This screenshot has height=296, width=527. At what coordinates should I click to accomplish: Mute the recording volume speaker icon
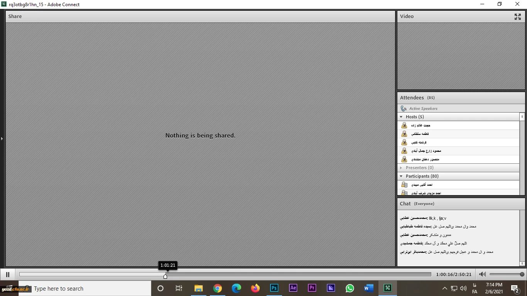(x=482, y=274)
